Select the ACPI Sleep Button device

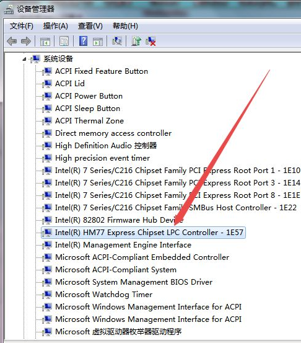click(x=87, y=109)
